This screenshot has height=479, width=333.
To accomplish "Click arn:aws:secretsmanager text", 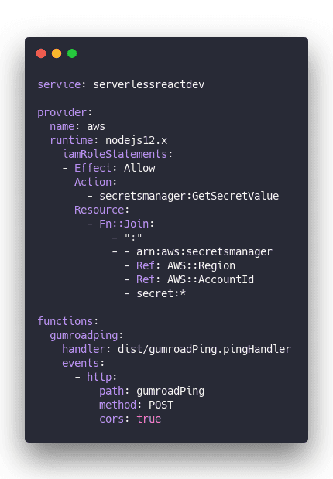I will point(204,252).
